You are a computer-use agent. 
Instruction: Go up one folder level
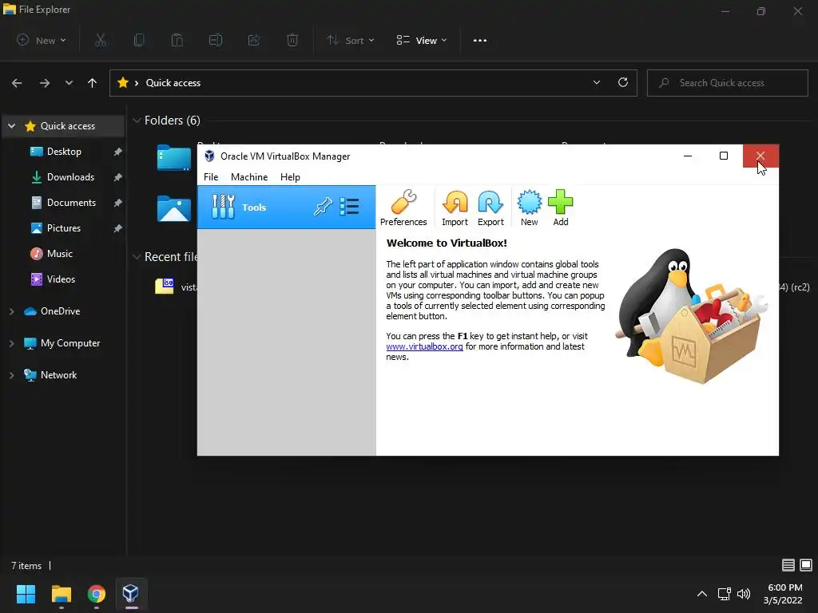[93, 83]
